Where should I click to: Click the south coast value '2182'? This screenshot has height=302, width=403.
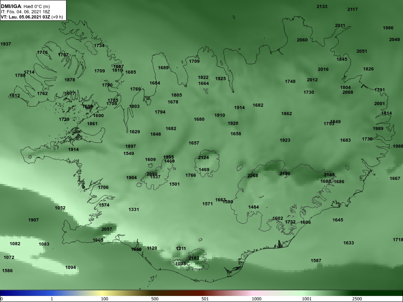[193, 258]
